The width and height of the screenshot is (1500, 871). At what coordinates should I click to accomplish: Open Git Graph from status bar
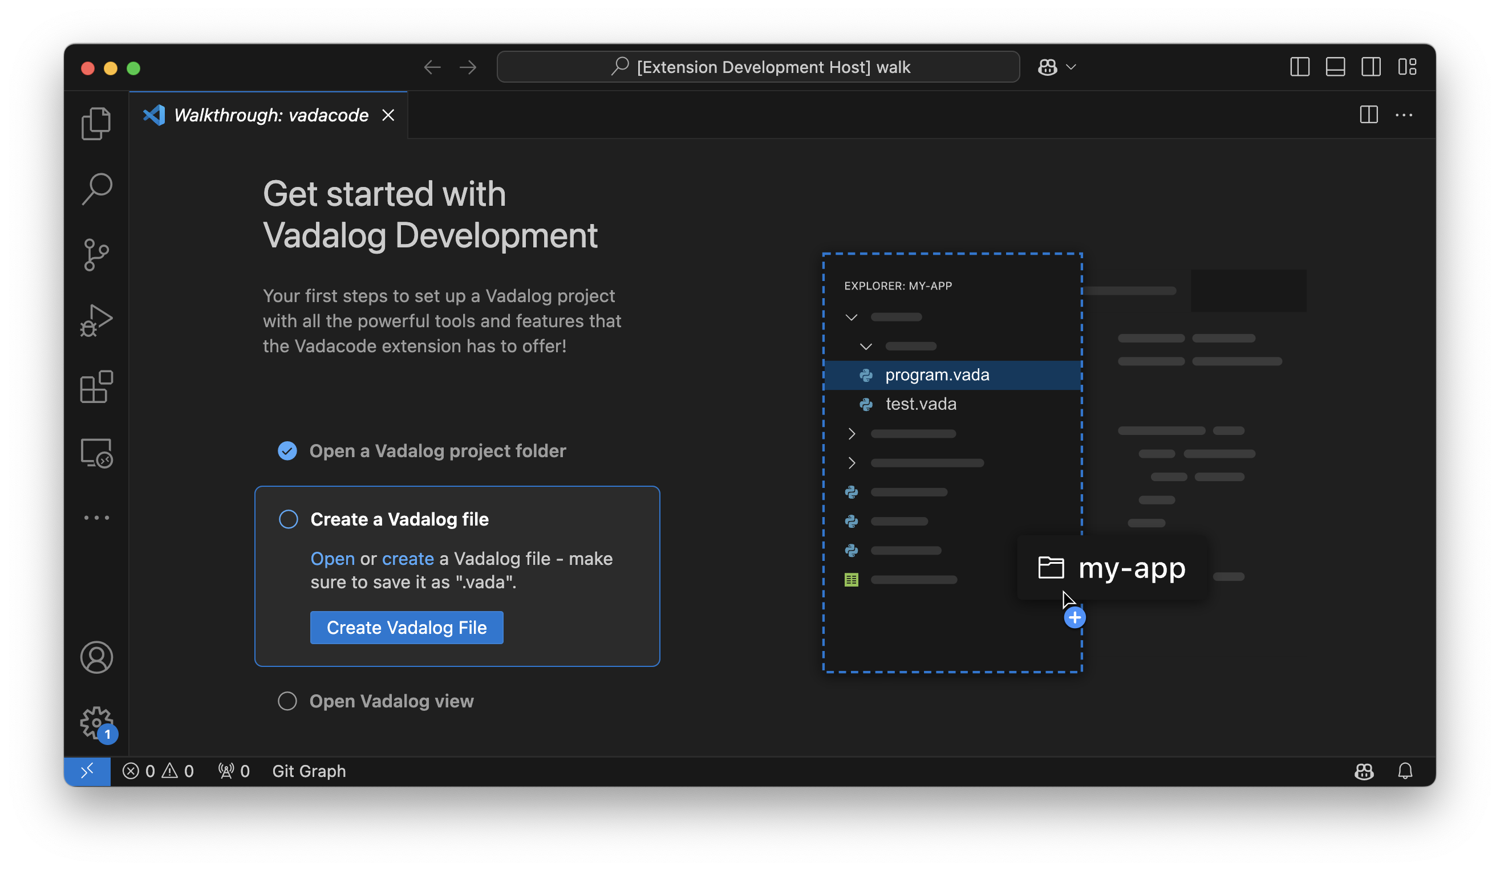(x=309, y=771)
